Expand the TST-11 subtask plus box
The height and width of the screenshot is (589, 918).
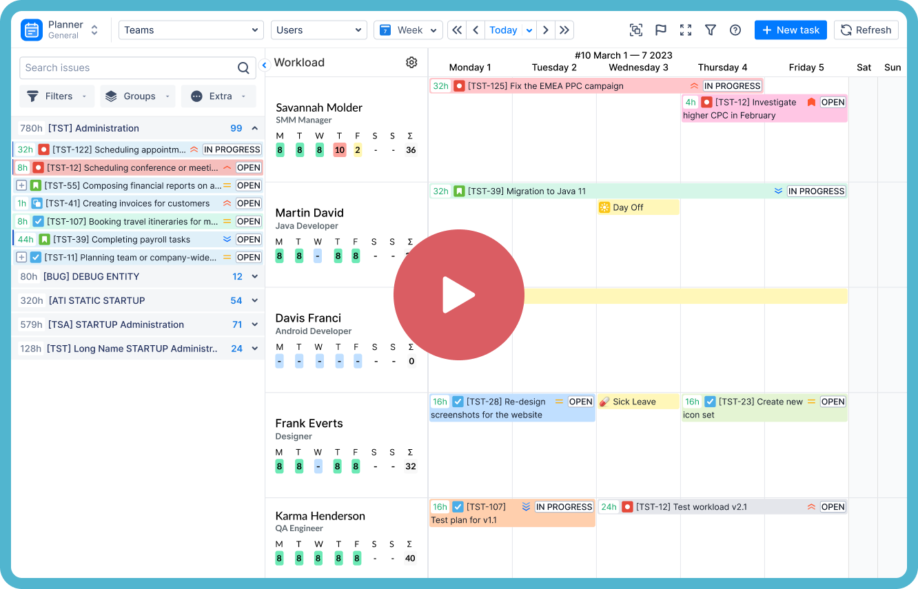(x=21, y=258)
